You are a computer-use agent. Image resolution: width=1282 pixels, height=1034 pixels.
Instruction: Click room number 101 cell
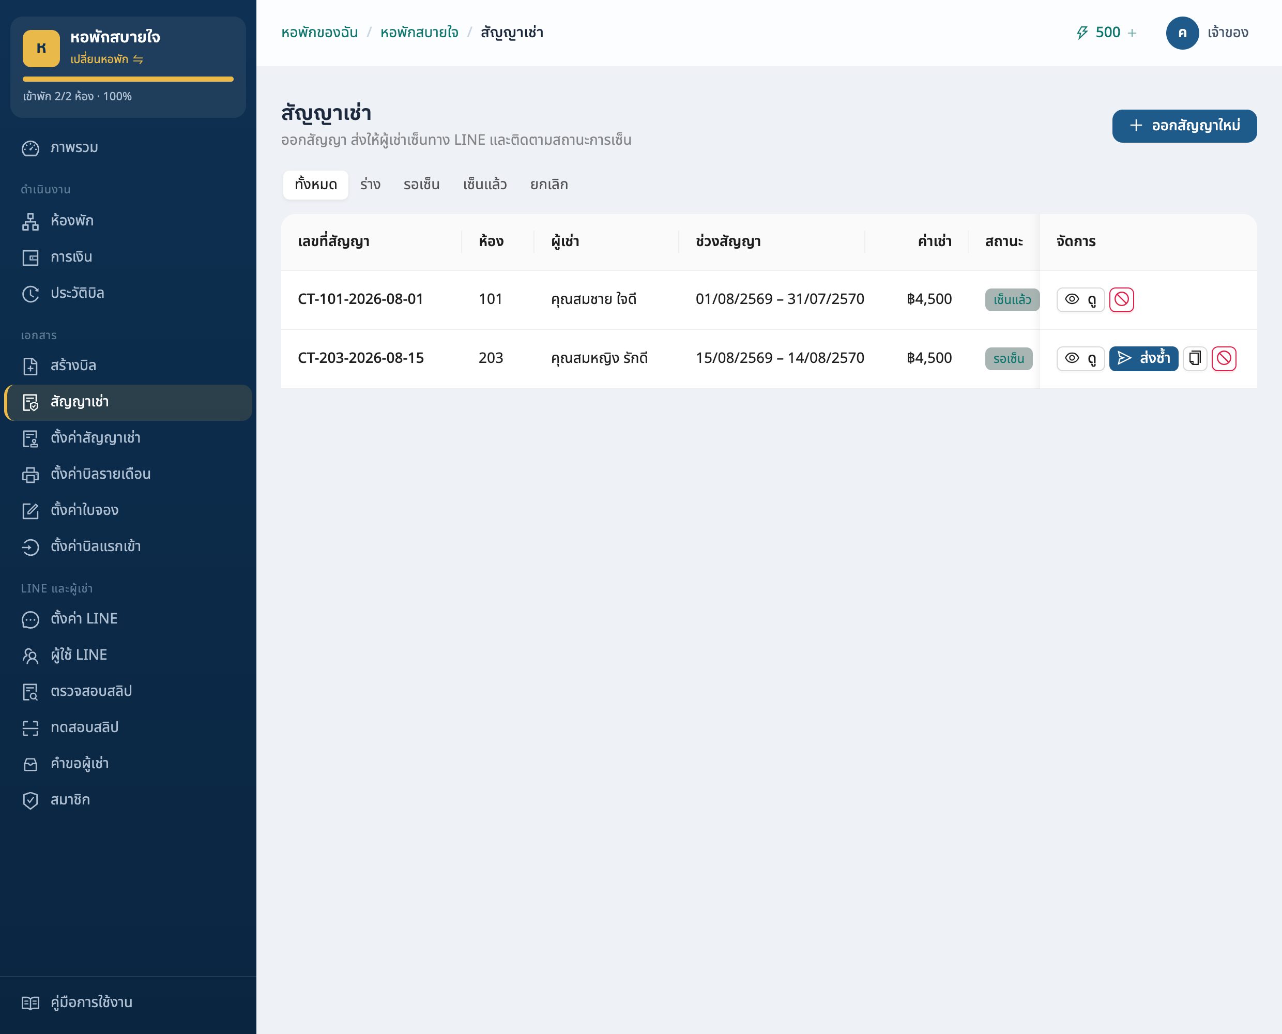coord(490,299)
